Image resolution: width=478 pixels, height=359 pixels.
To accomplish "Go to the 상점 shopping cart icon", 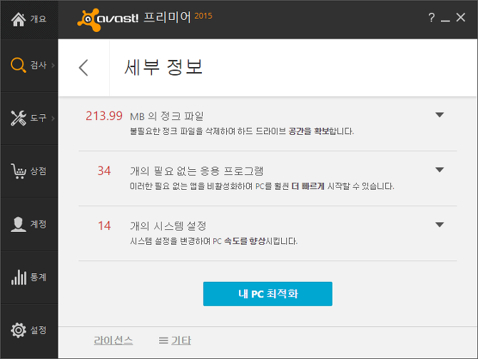I will tap(19, 171).
